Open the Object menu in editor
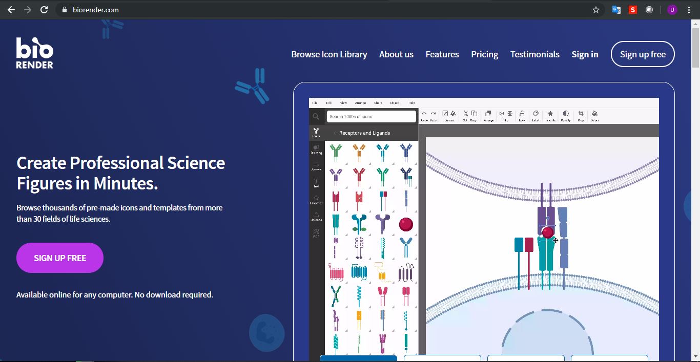The image size is (700, 362). pos(395,103)
